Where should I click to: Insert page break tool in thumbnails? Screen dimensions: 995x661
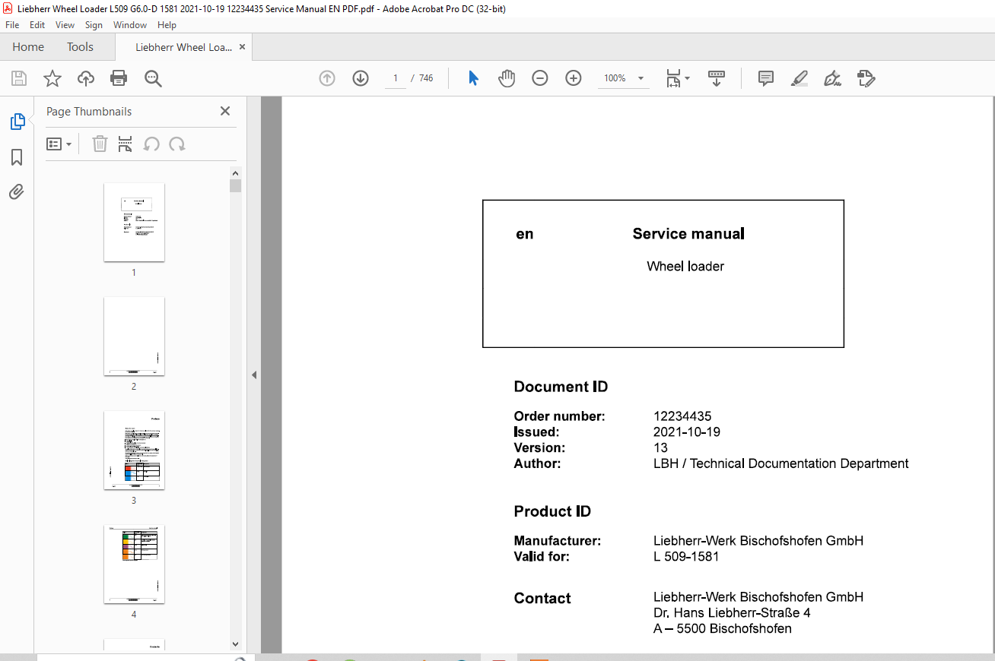point(126,144)
